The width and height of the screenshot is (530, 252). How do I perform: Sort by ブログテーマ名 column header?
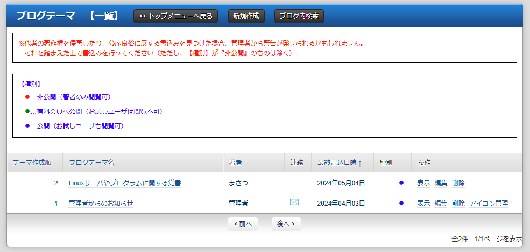click(91, 163)
